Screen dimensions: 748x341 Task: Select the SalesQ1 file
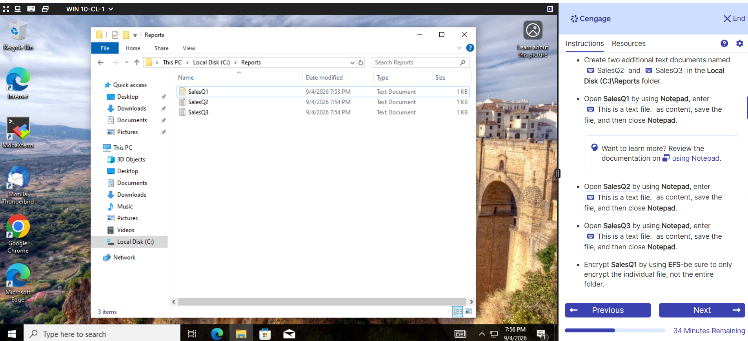point(323,92)
